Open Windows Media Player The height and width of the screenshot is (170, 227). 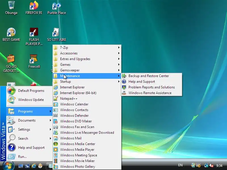[87, 150]
